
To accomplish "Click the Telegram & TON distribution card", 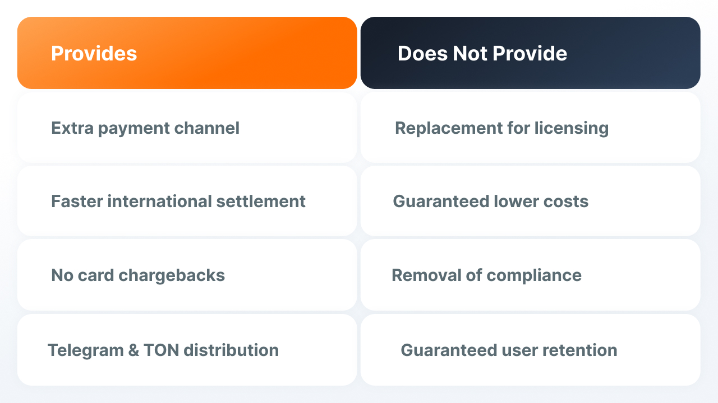I will pyautogui.click(x=187, y=350).
